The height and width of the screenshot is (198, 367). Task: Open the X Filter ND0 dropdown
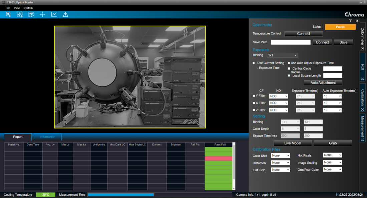(279, 103)
